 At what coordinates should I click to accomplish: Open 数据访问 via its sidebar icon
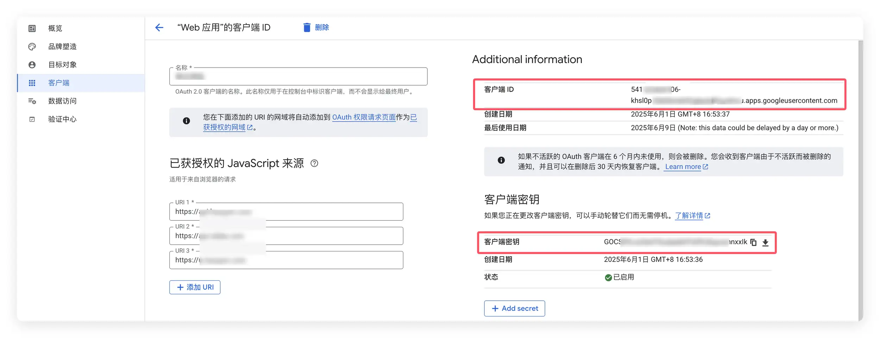point(32,101)
